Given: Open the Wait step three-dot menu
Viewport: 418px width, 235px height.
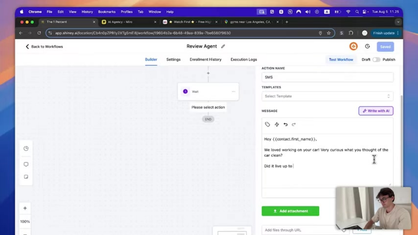Looking at the screenshot, I should pyautogui.click(x=233, y=92).
